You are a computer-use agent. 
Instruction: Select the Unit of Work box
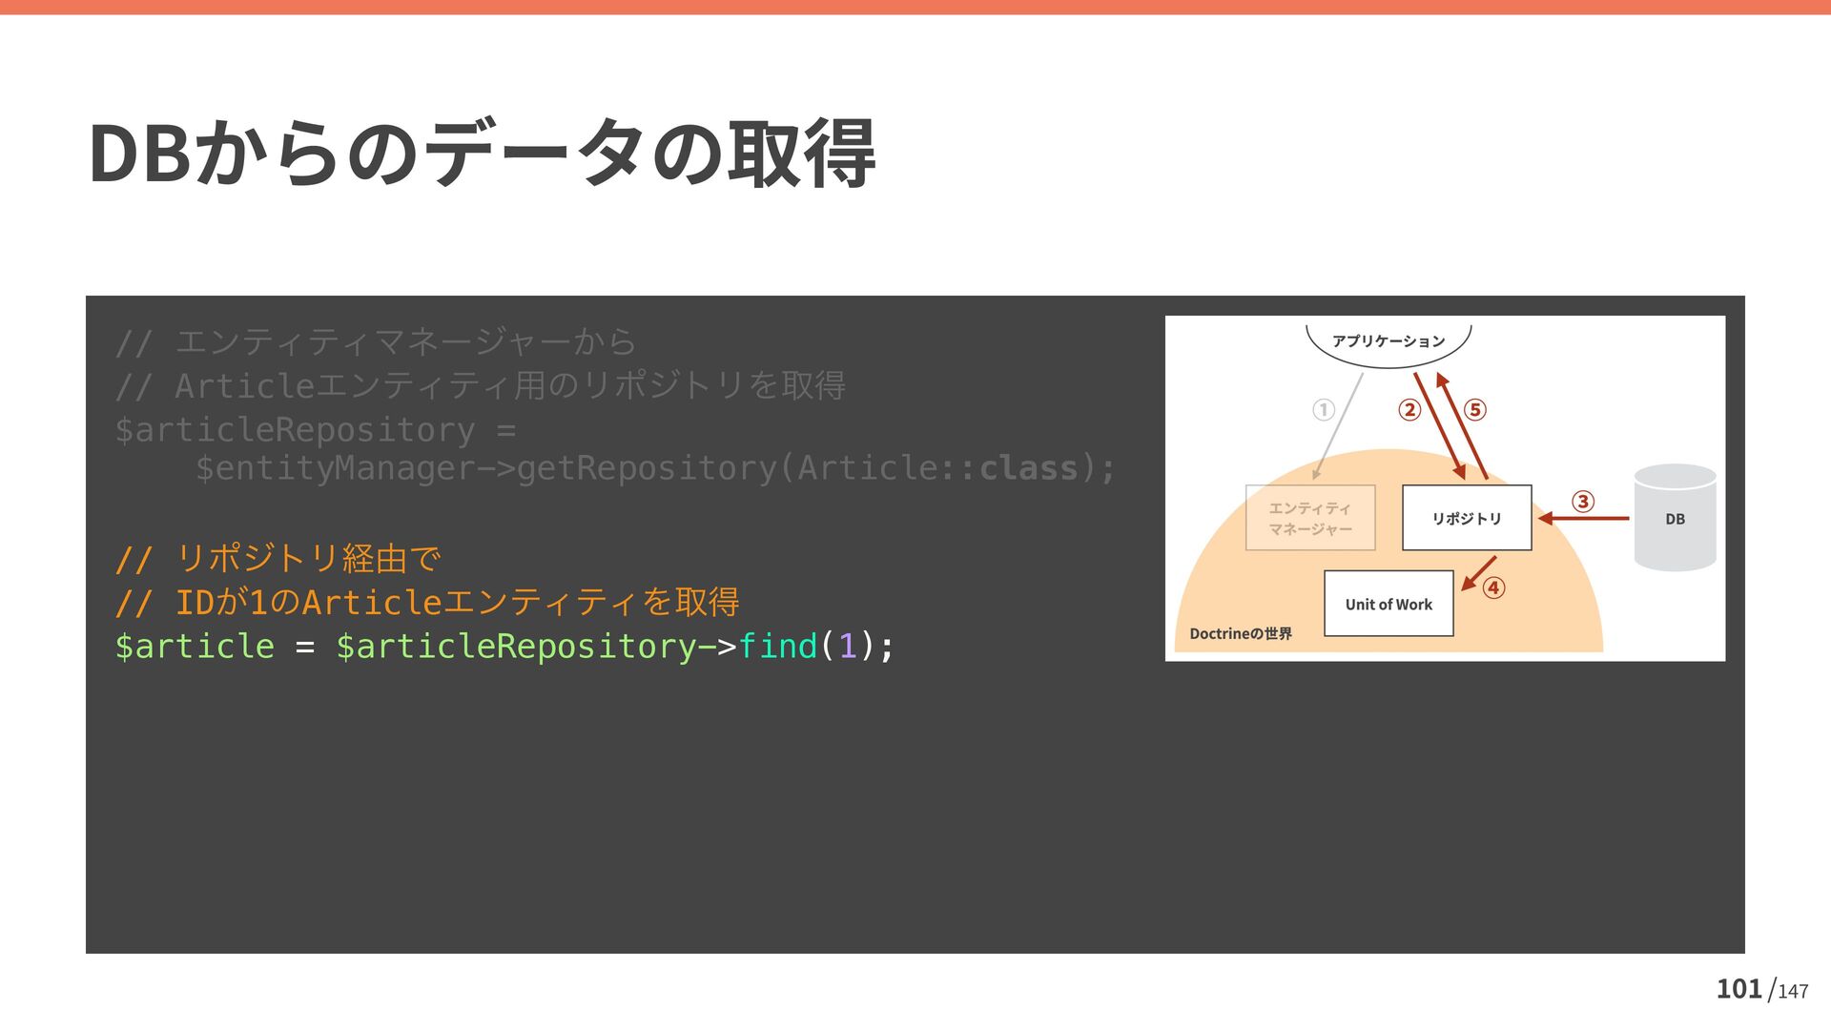point(1388,604)
